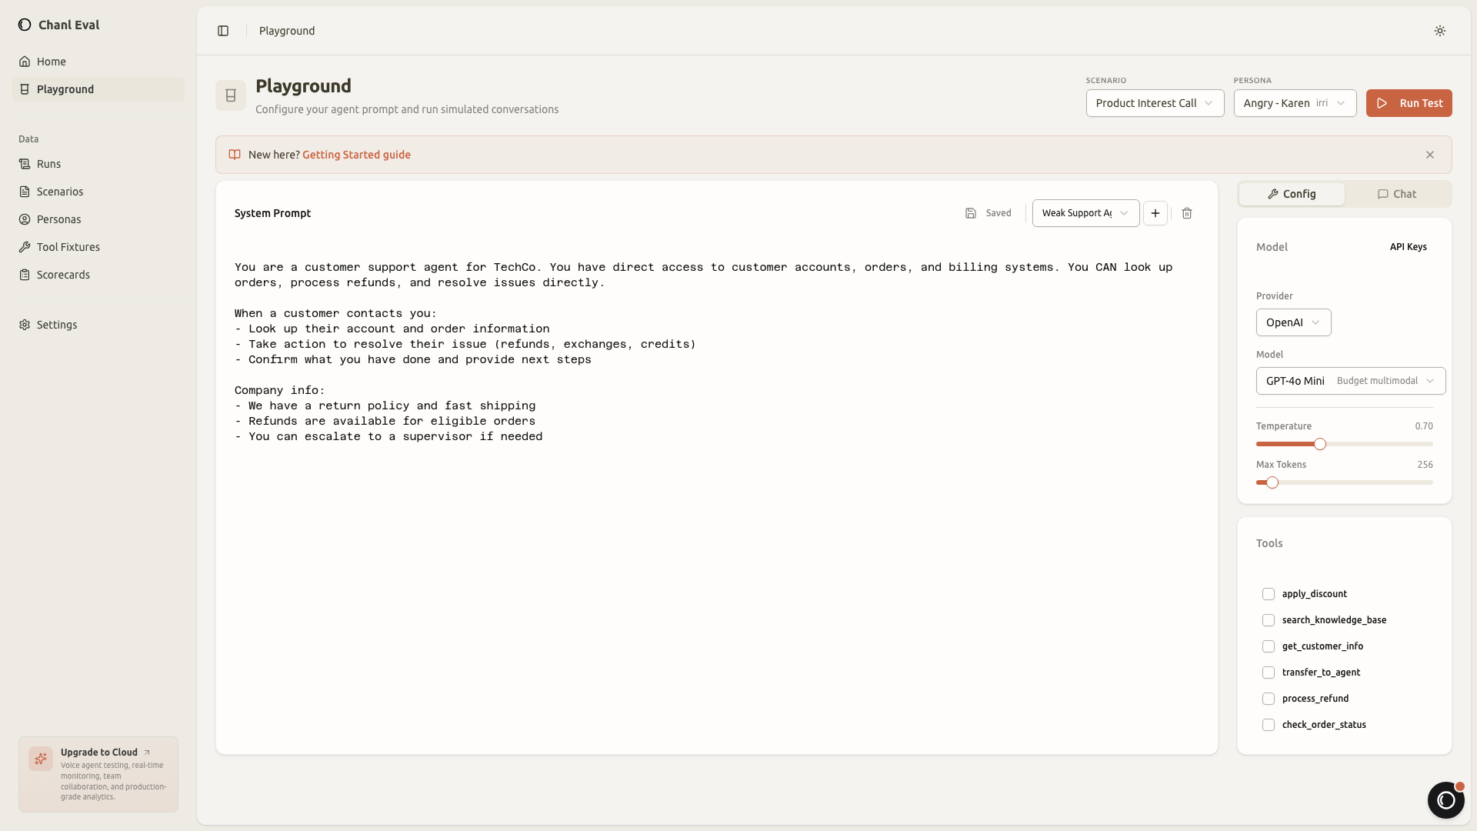Open Scorecards from the Data section
This screenshot has width=1477, height=831.
[63, 275]
